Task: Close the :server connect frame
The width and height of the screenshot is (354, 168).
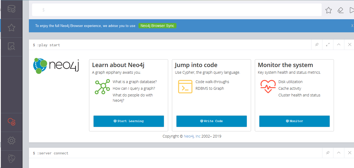Action: click(x=349, y=153)
